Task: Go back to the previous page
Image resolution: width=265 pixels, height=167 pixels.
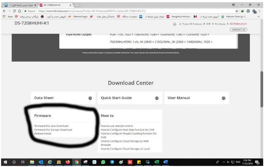Action: 4,11
